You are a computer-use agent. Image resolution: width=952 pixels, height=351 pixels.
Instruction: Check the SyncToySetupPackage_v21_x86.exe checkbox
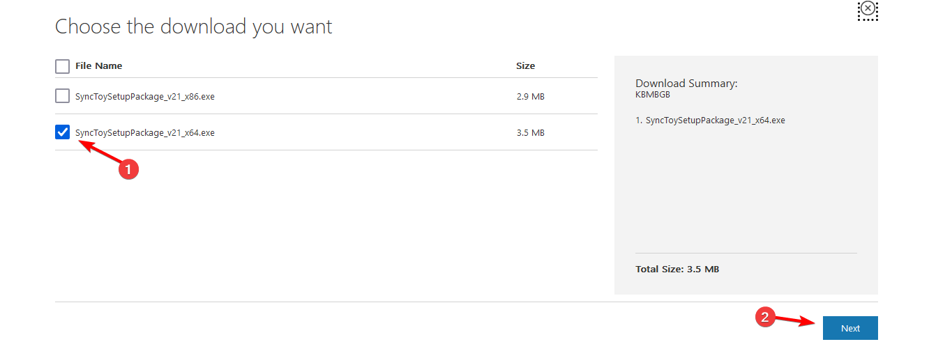click(x=62, y=96)
